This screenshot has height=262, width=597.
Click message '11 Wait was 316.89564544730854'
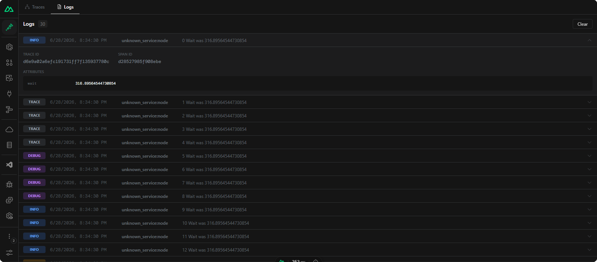[215, 237]
